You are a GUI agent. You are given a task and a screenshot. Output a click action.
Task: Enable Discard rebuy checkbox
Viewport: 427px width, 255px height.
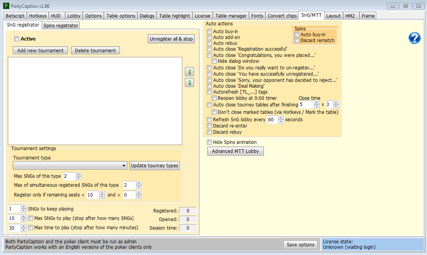point(210,132)
